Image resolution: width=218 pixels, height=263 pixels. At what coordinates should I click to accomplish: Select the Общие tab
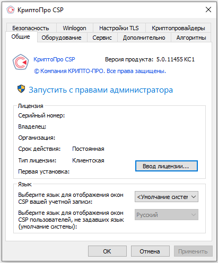click(x=21, y=37)
